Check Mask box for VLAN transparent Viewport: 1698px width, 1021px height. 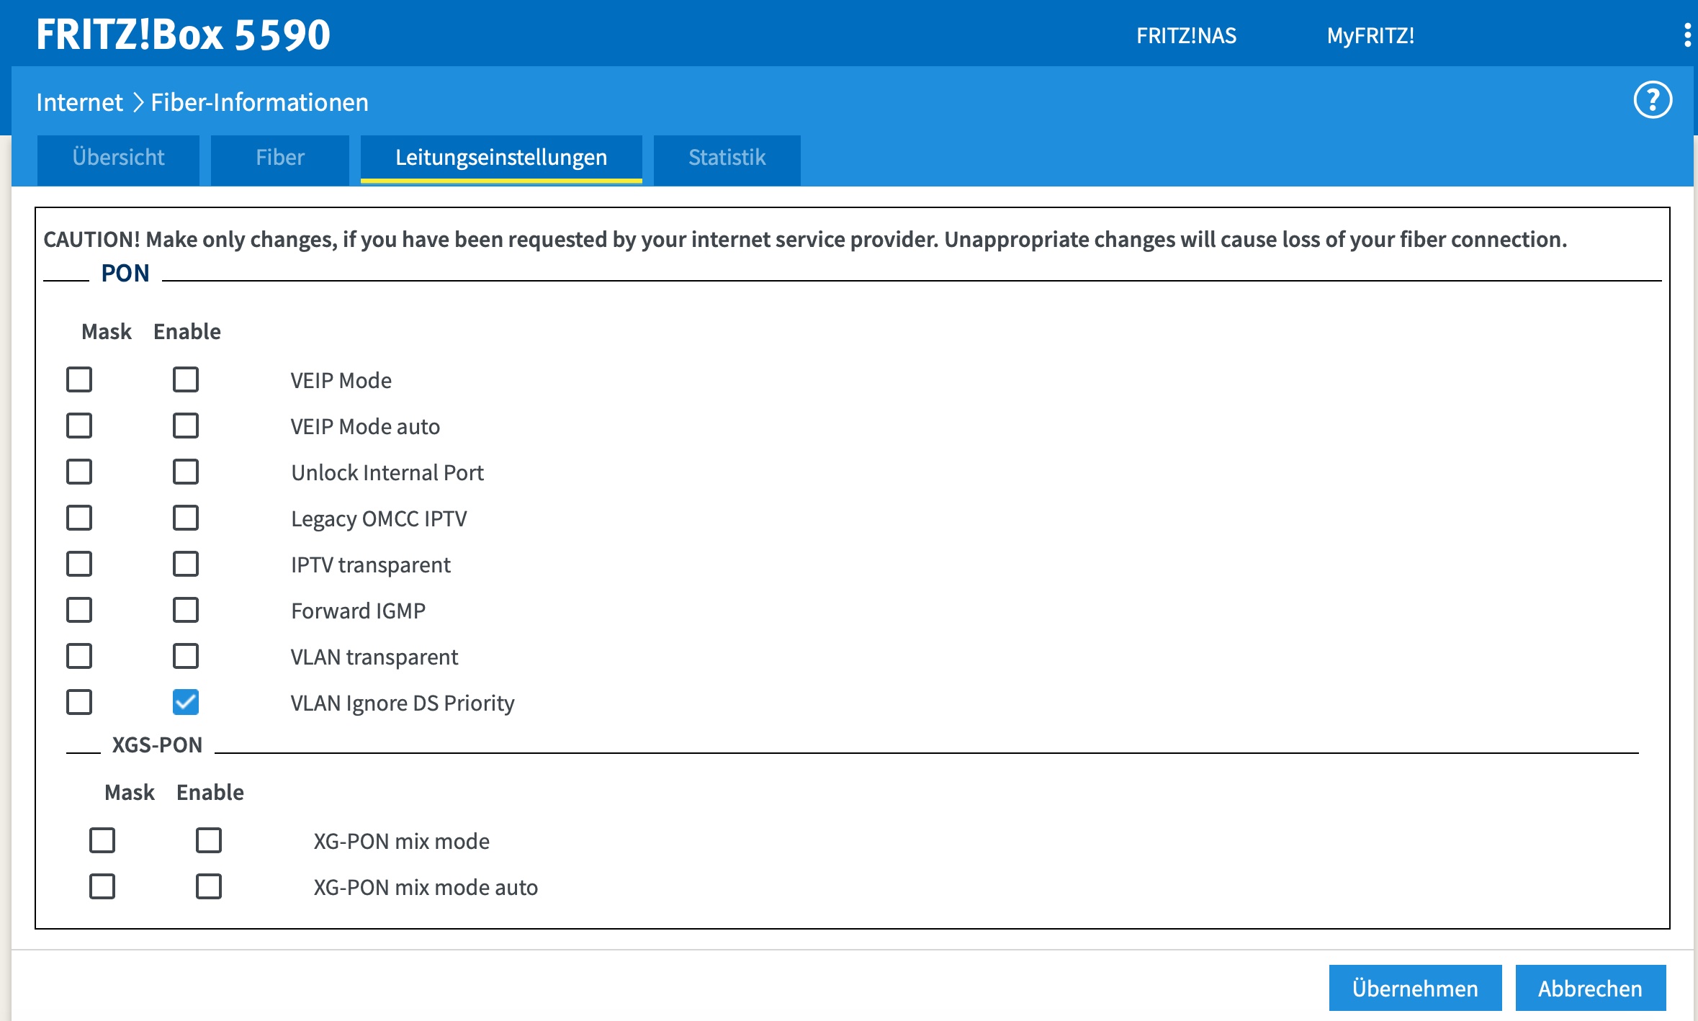click(x=79, y=656)
